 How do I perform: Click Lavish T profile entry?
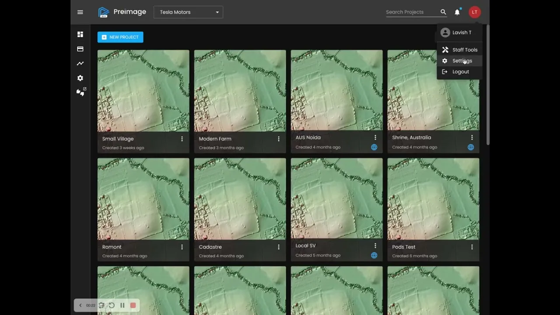pyautogui.click(x=459, y=32)
